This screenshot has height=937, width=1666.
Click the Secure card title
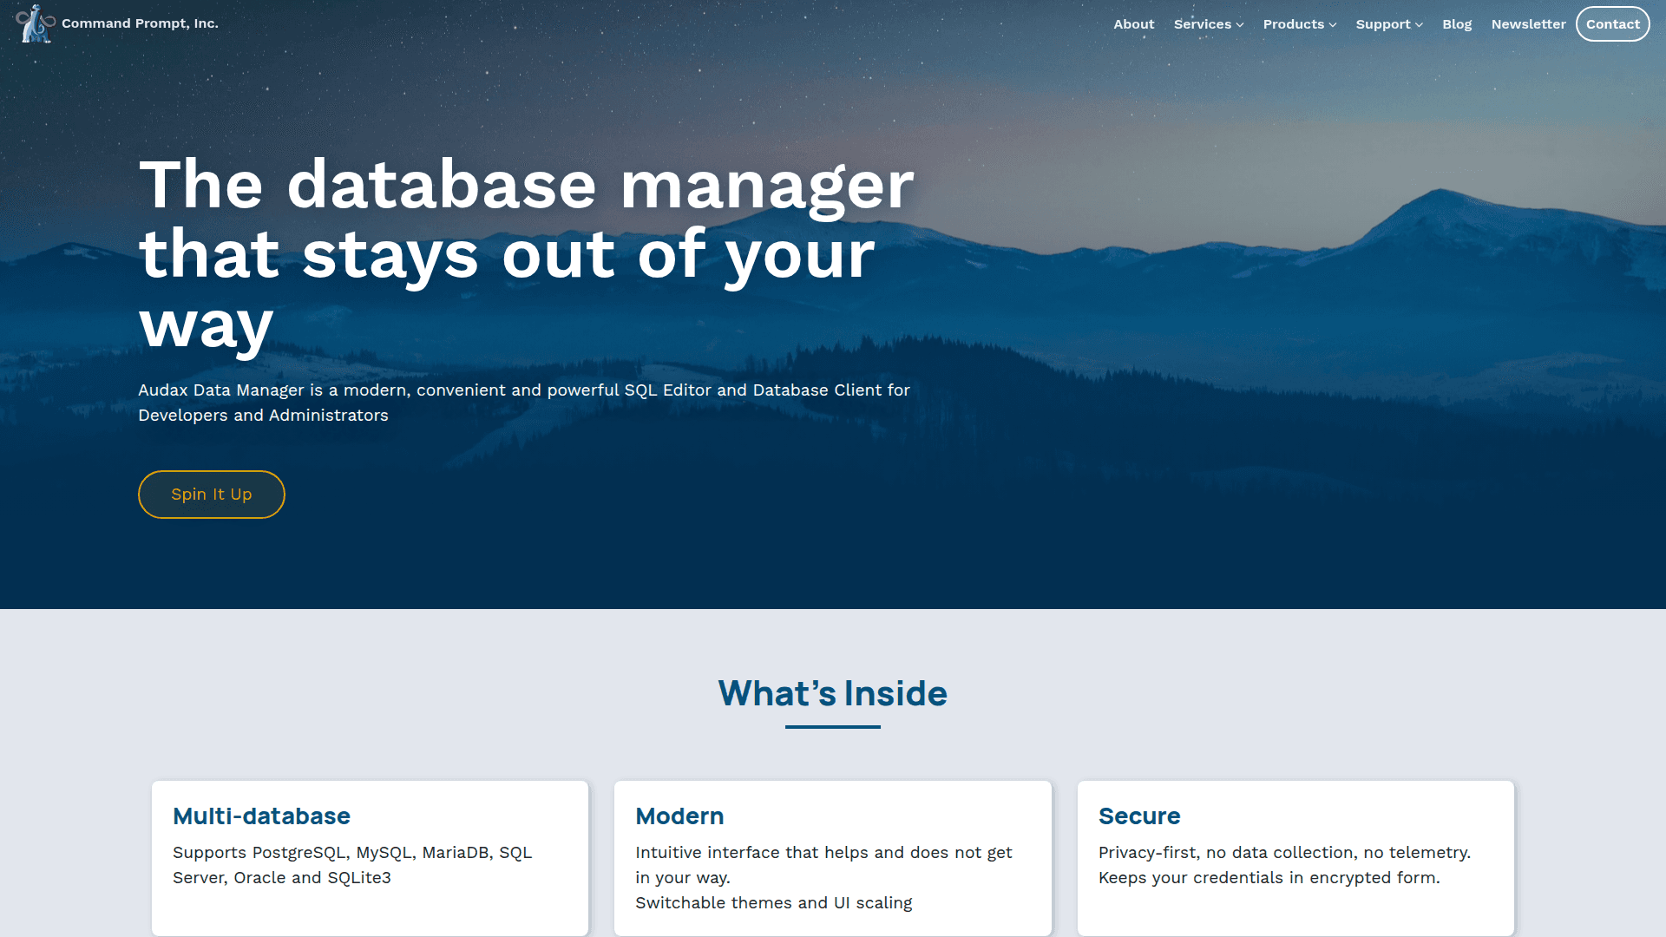[1139, 816]
